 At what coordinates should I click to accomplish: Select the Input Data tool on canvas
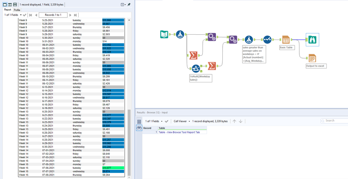[x=164, y=34]
